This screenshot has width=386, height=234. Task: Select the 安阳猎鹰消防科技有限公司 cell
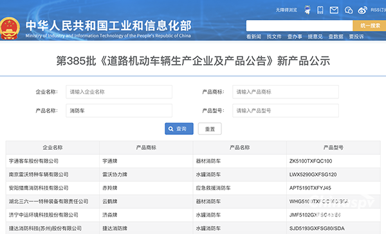click(53, 188)
